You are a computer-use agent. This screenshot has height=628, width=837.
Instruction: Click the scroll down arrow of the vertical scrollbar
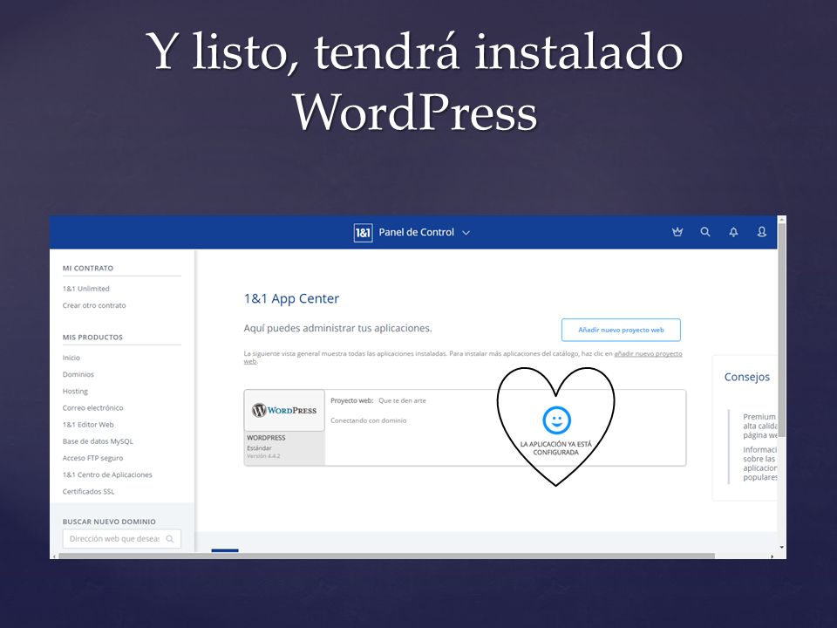782,548
